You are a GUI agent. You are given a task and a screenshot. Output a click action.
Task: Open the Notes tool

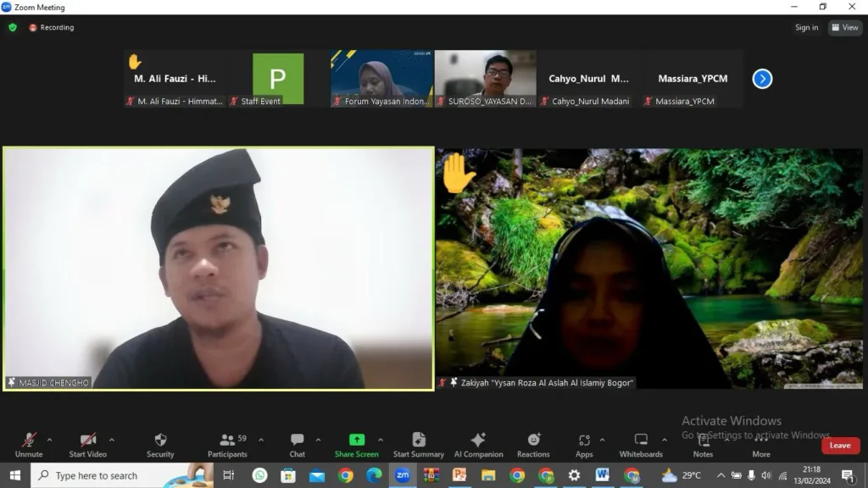pos(703,446)
